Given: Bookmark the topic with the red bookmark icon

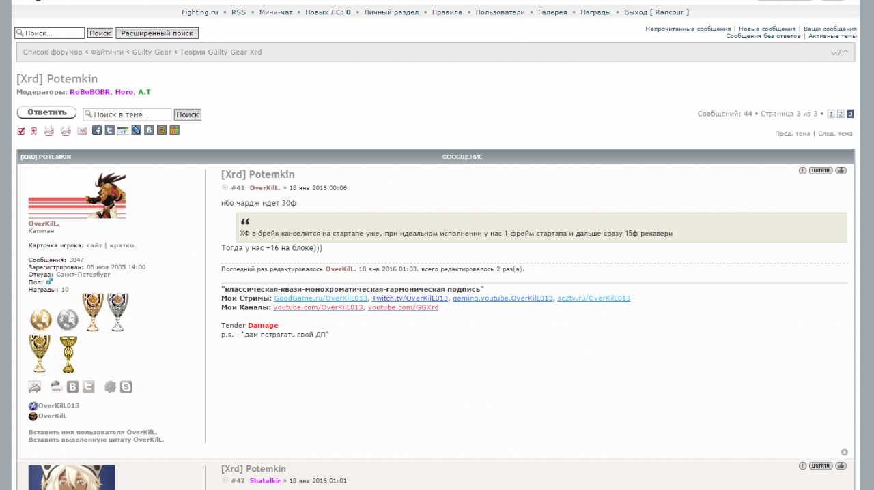Looking at the screenshot, I should click(x=33, y=131).
